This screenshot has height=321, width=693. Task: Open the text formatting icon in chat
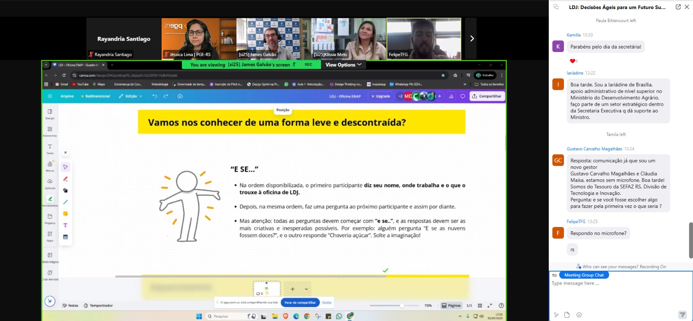(x=556, y=315)
